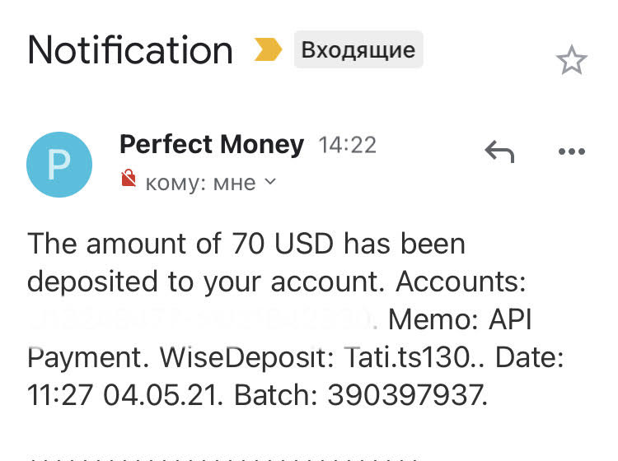Screen dimensions: 618x461
Task: Click batch number 390397937
Action: [405, 395]
